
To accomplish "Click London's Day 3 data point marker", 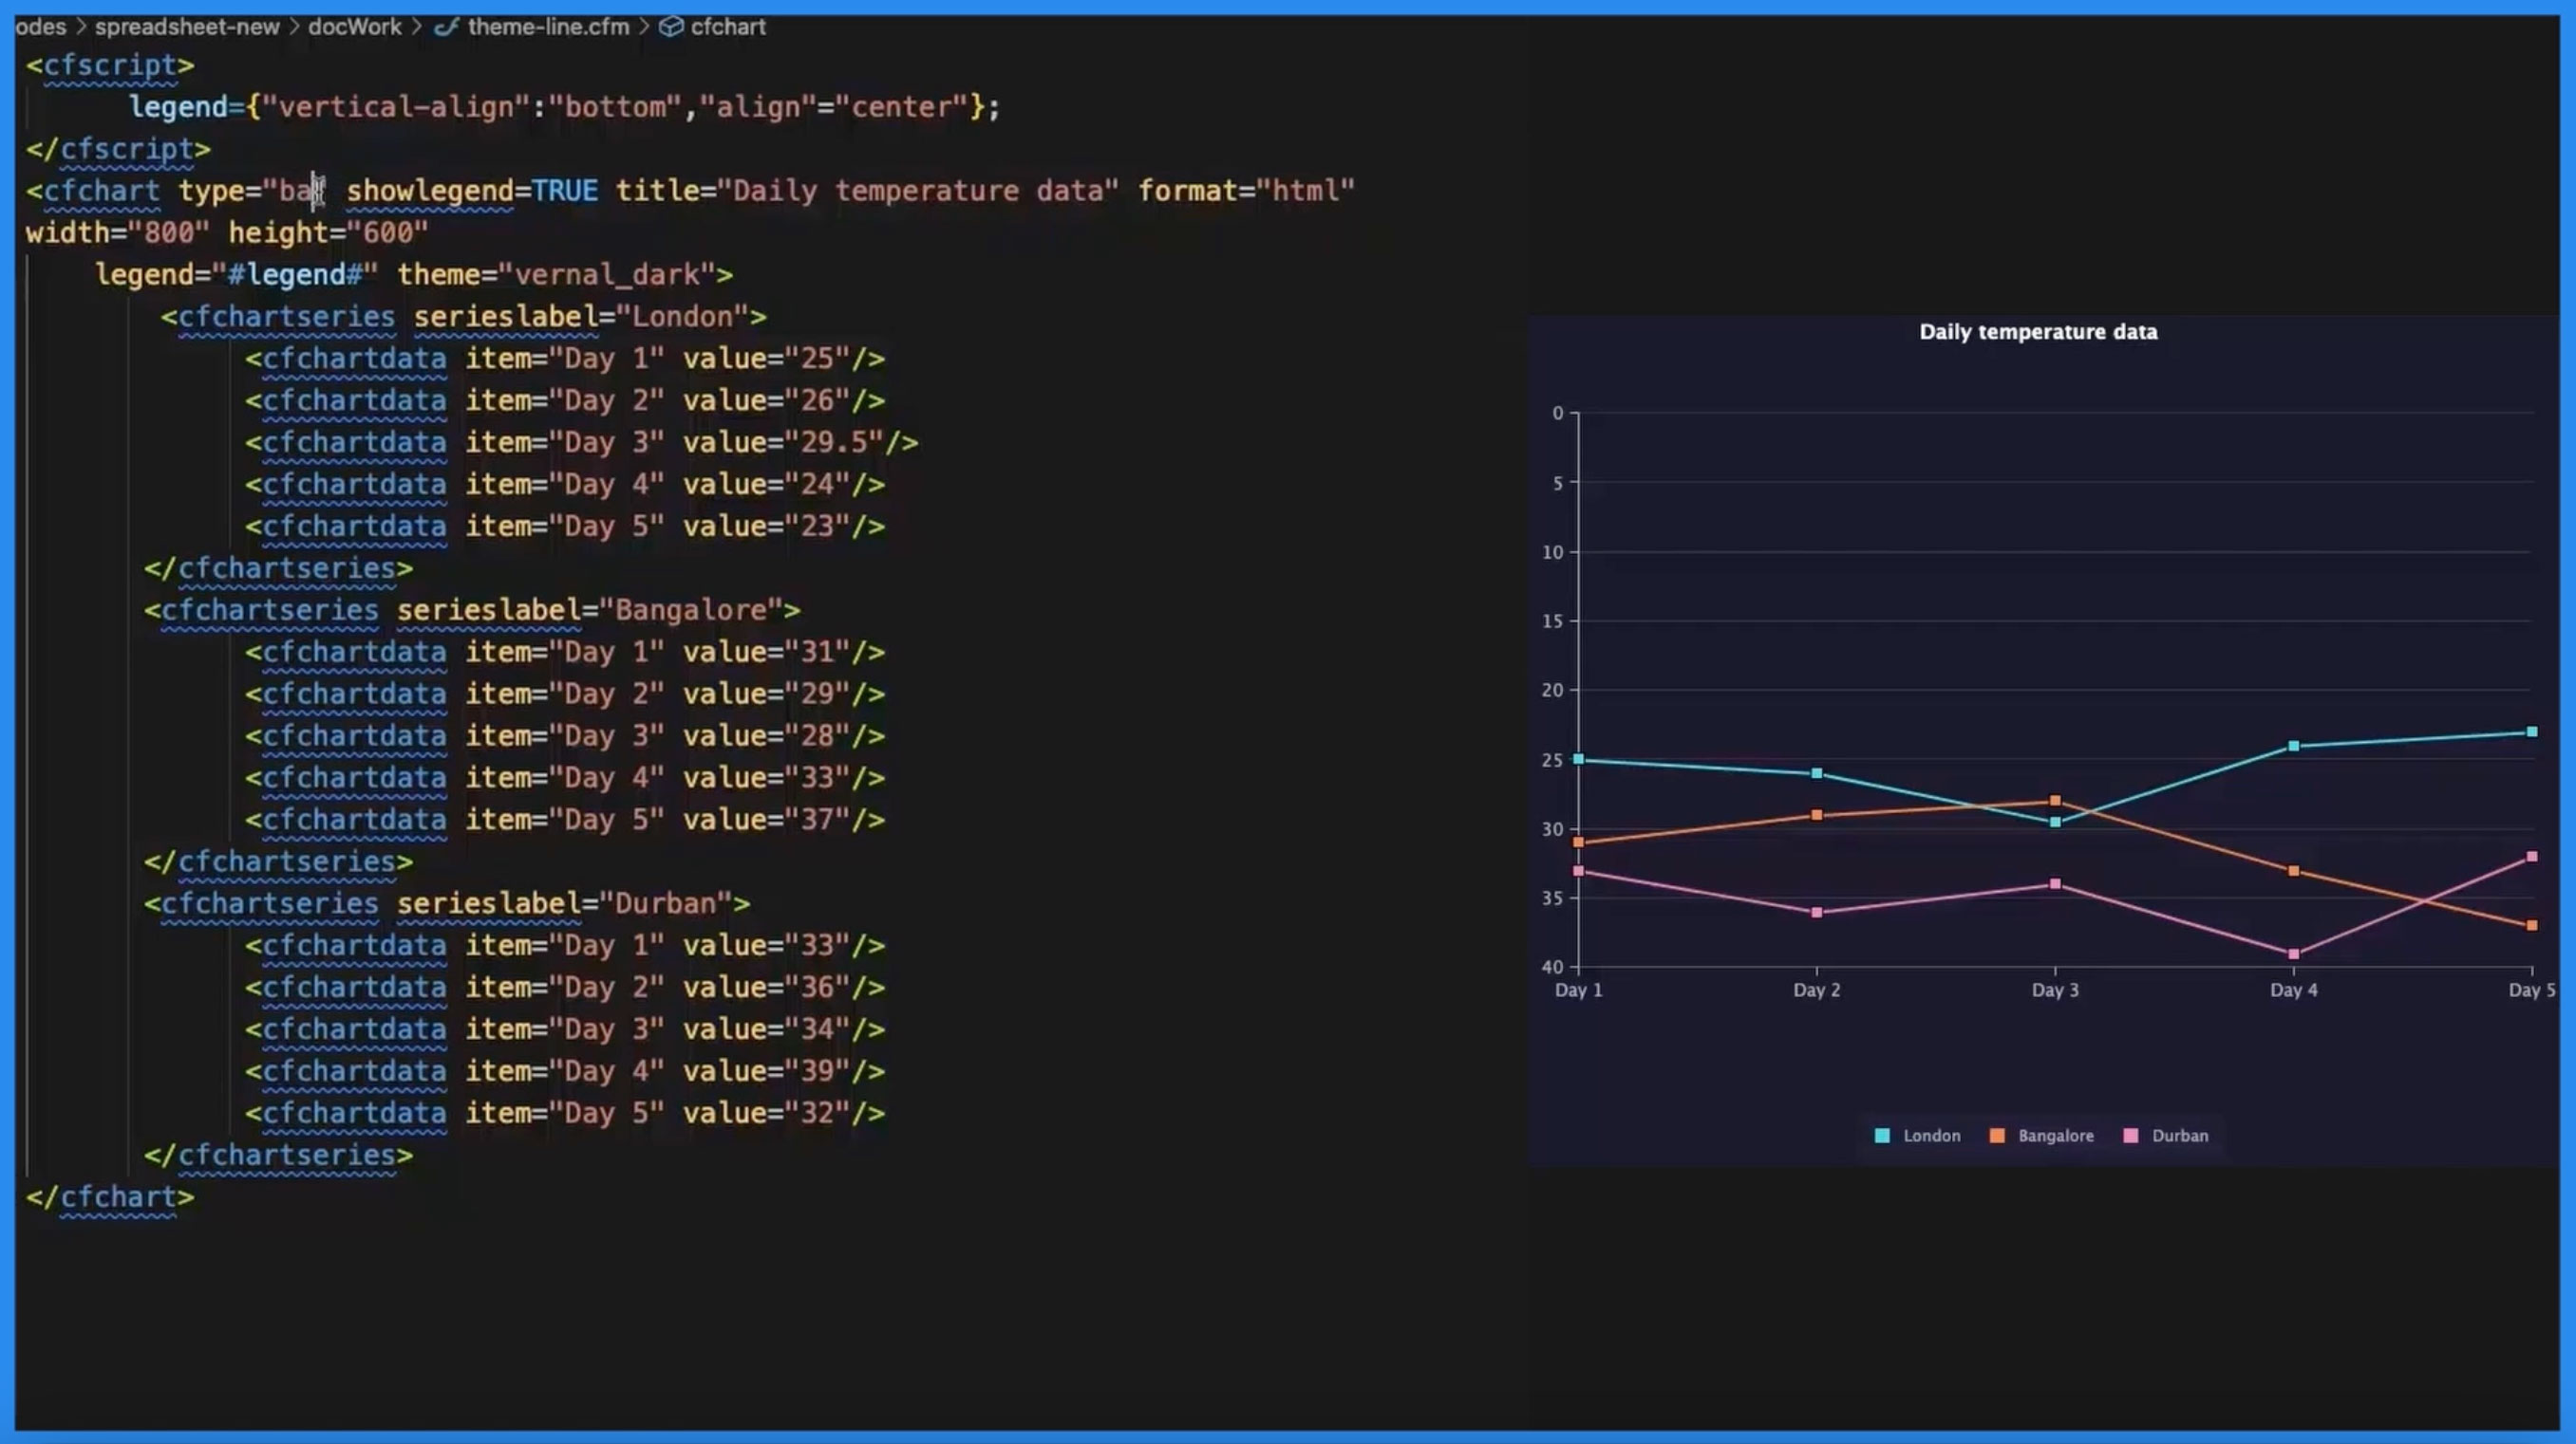I will click(2055, 823).
